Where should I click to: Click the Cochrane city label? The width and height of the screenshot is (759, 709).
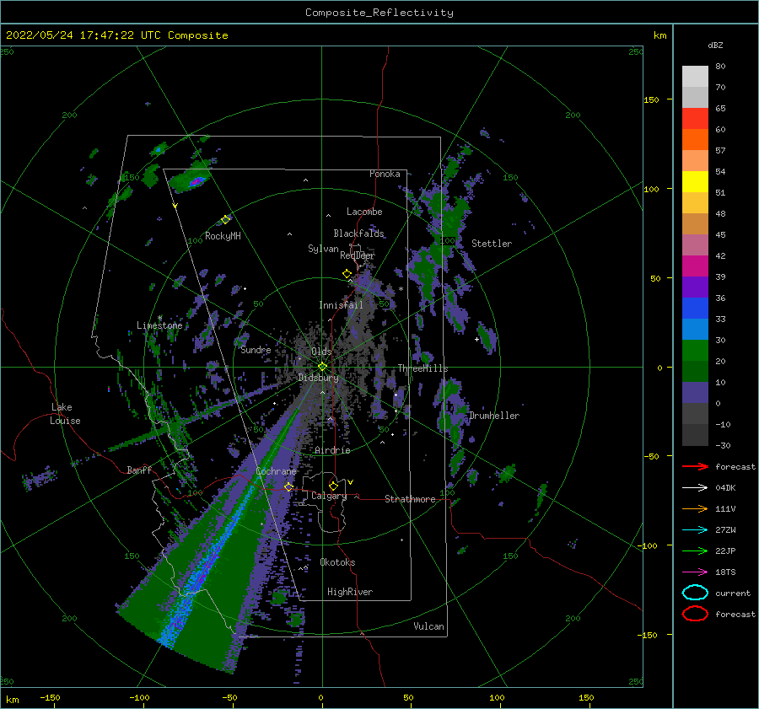(276, 471)
